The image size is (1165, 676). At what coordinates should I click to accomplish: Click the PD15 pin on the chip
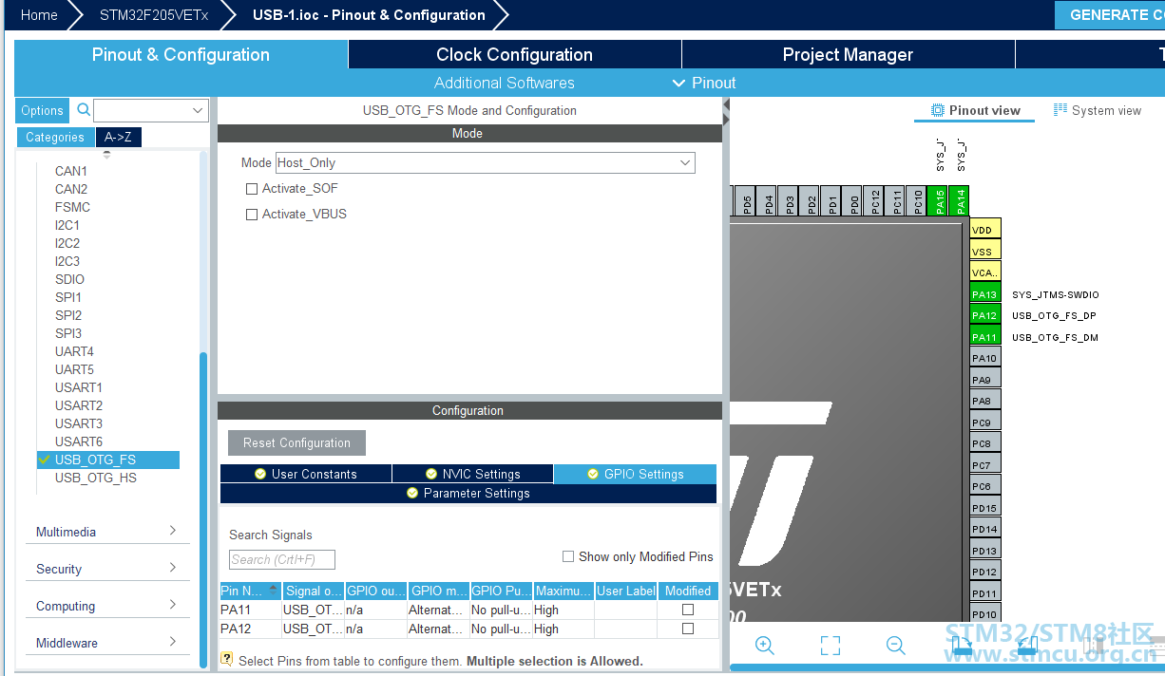984,508
